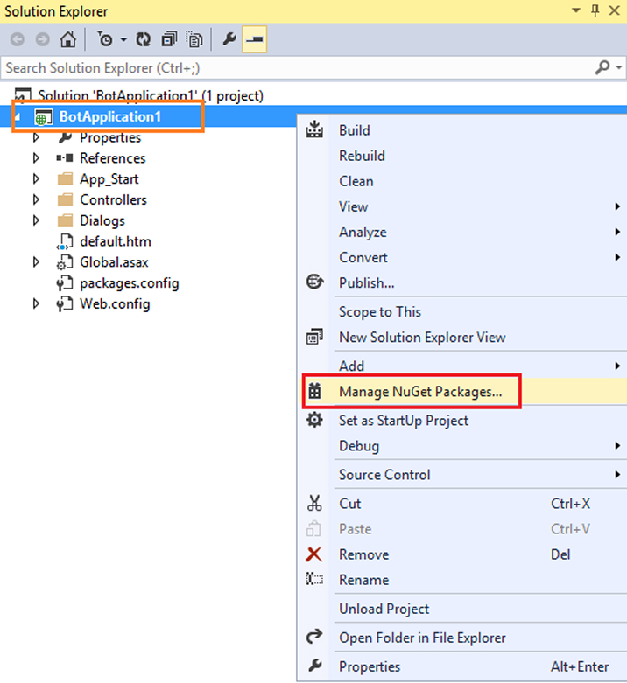Screen dimensions: 627x683
Task: Click the Properties node wrench icon
Action: 65,137
